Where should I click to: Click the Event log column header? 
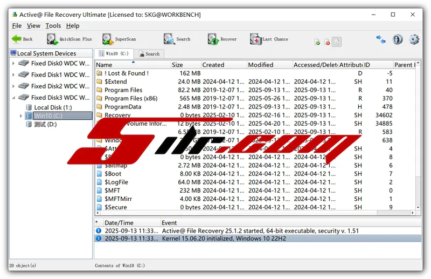point(291,222)
